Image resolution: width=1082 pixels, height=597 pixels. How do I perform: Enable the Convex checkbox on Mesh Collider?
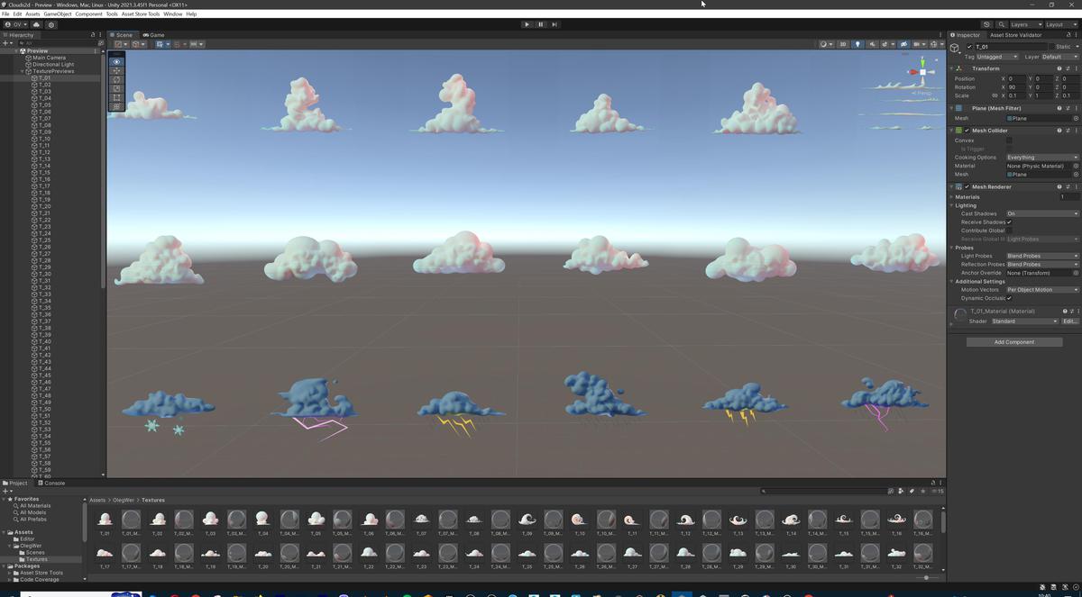[1008, 140]
